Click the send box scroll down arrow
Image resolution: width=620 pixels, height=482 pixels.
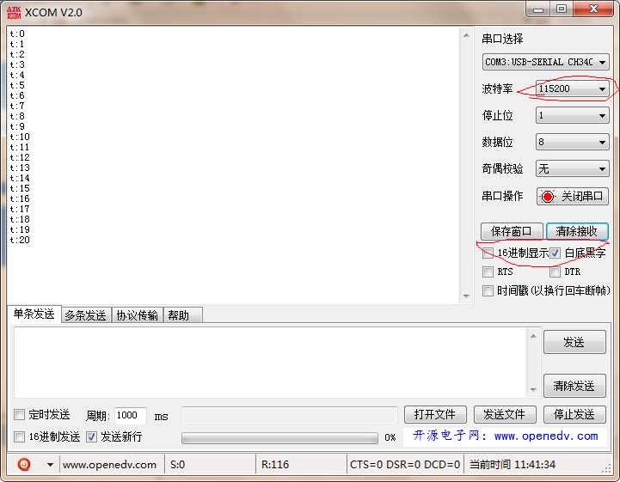pyautogui.click(x=533, y=389)
